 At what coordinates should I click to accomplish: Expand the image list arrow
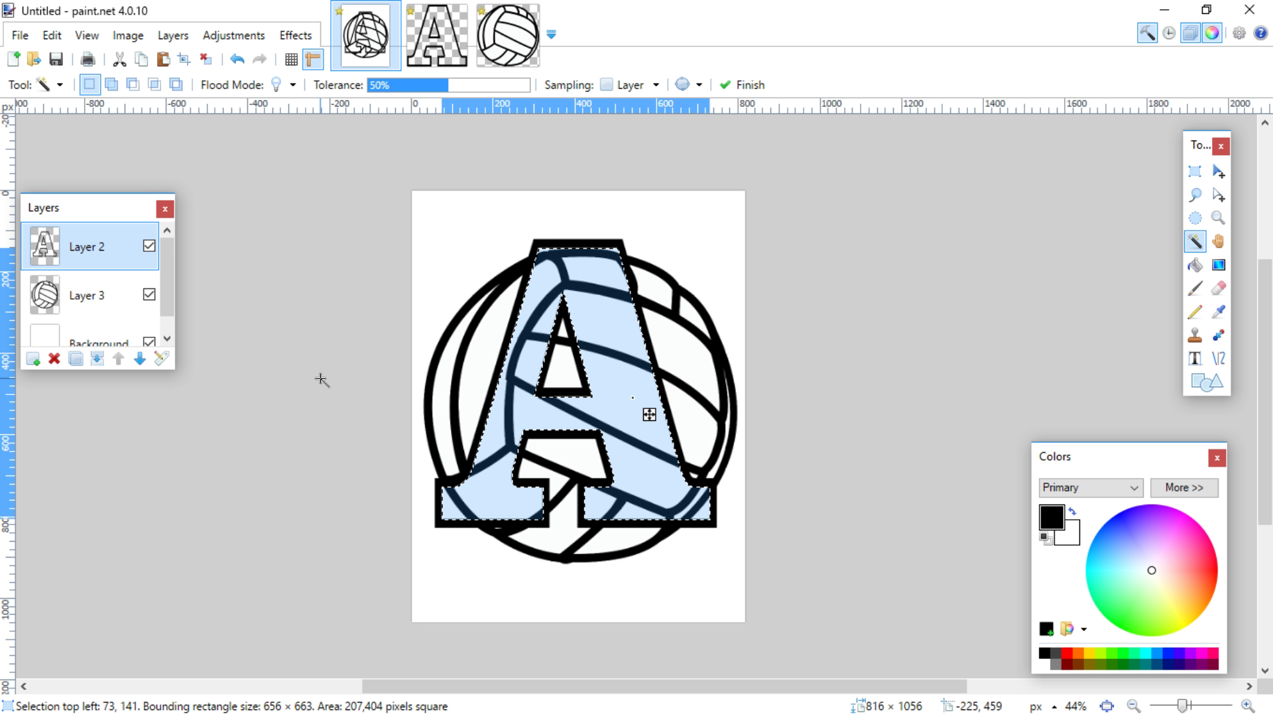[551, 34]
